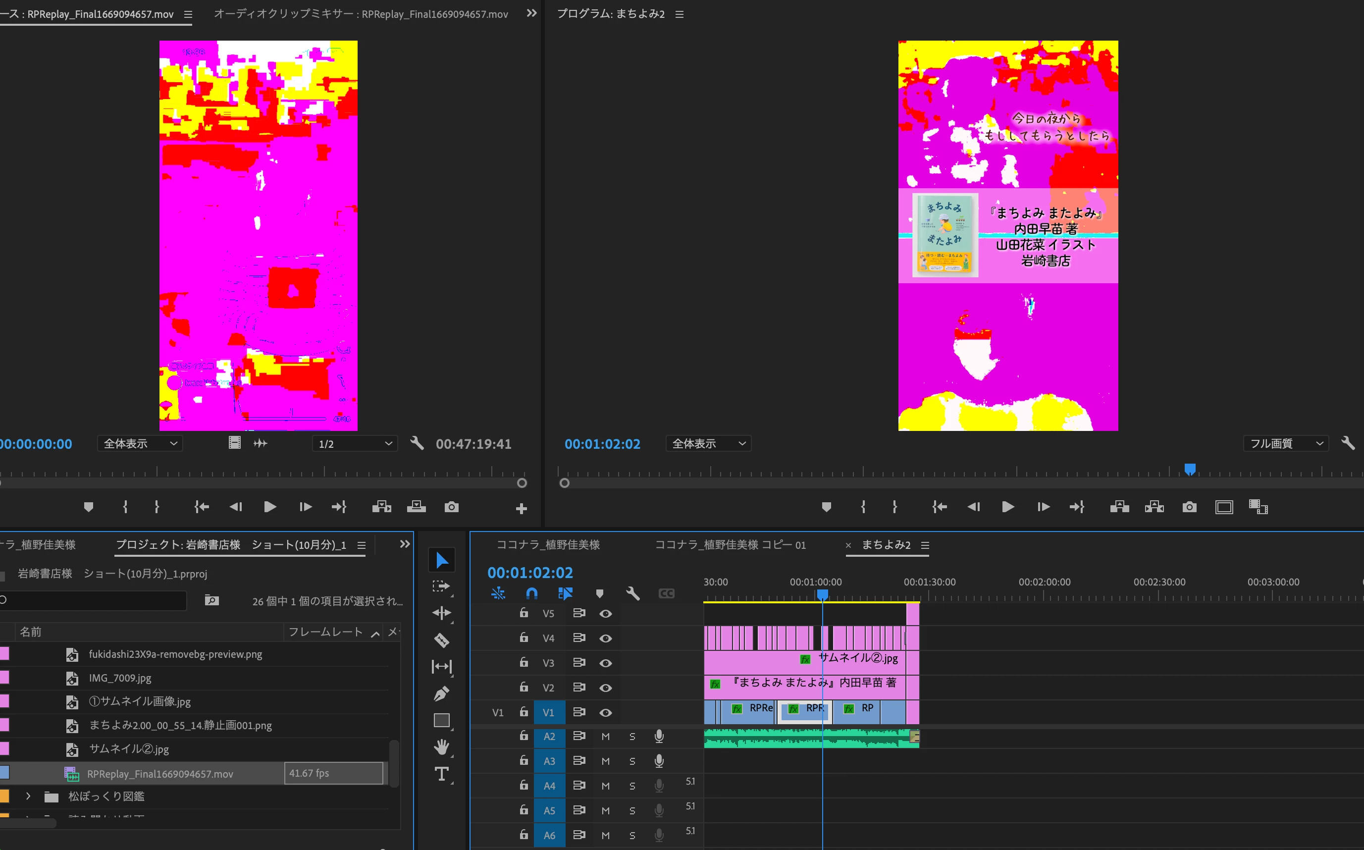The height and width of the screenshot is (850, 1364).
Task: Play the Source monitor clip
Action: [x=270, y=507]
